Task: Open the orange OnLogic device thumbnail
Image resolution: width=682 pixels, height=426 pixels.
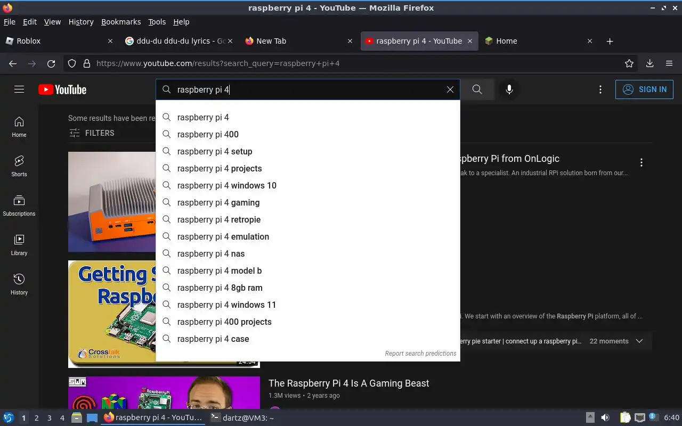Action: 112,202
